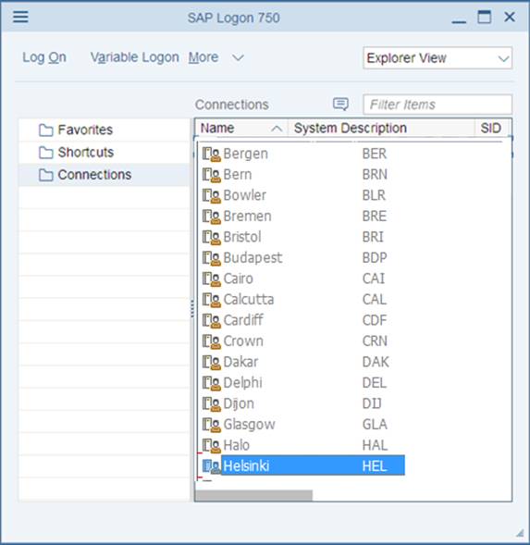Click the Calcutta connection icon
Screen dimensions: 530x545
click(x=211, y=300)
